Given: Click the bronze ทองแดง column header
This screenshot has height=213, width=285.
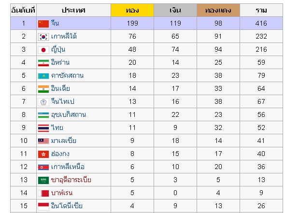Looking at the screenshot, I should pyautogui.click(x=218, y=10).
